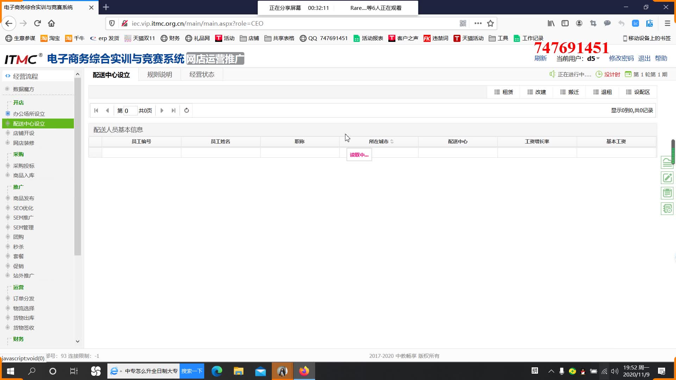Switch to 规则说明 tab
Image resolution: width=676 pixels, height=380 pixels.
click(159, 75)
